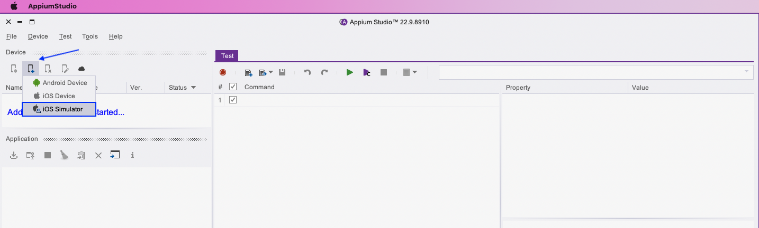Click the Install application download icon
The width and height of the screenshot is (759, 228).
pyautogui.click(x=14, y=155)
